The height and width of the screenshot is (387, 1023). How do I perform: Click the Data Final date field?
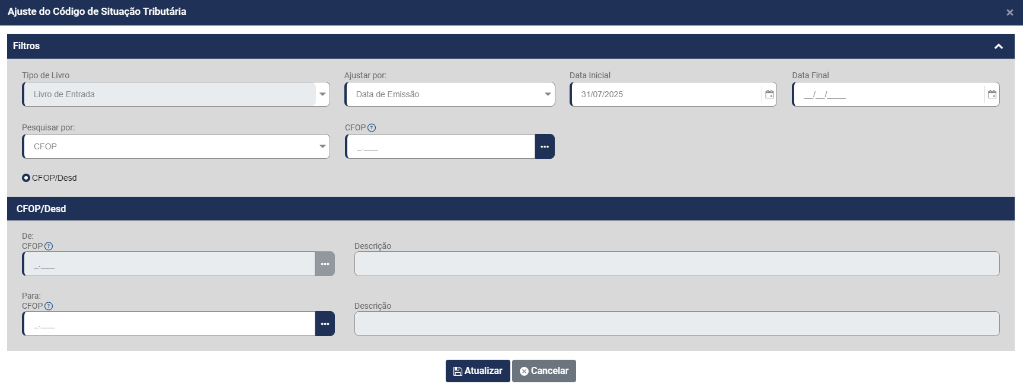(x=888, y=94)
